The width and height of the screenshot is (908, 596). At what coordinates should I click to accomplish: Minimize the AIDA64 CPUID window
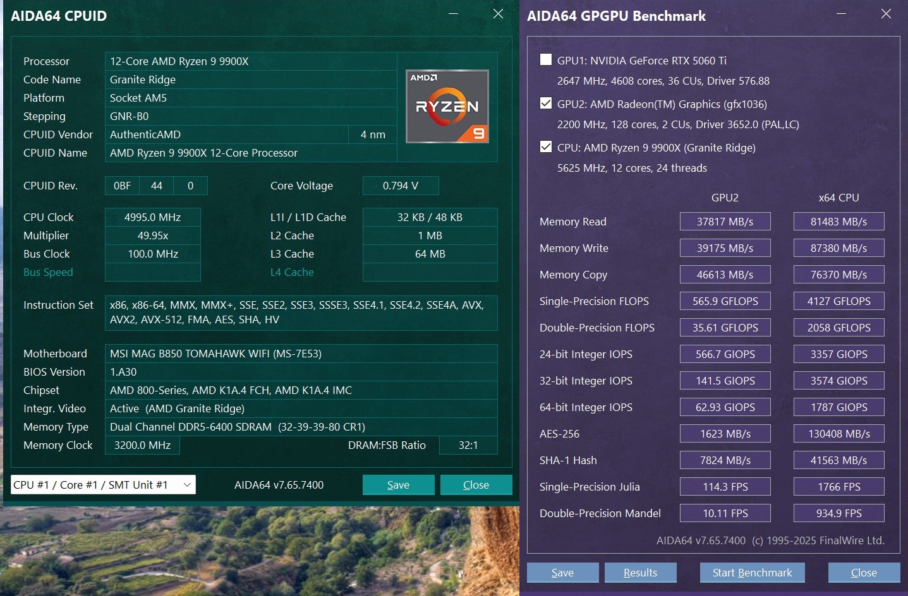coord(454,14)
